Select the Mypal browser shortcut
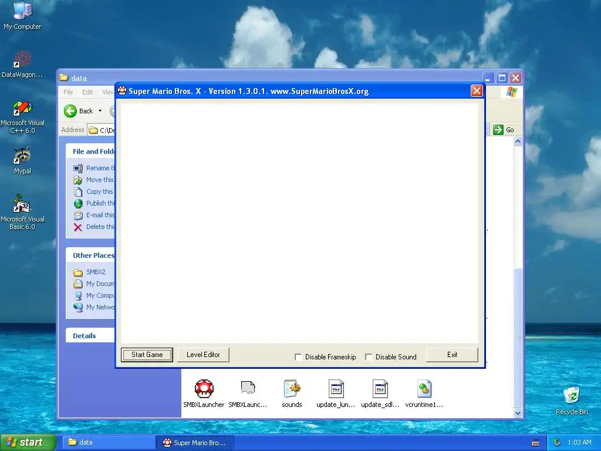601x451 pixels. [x=22, y=160]
